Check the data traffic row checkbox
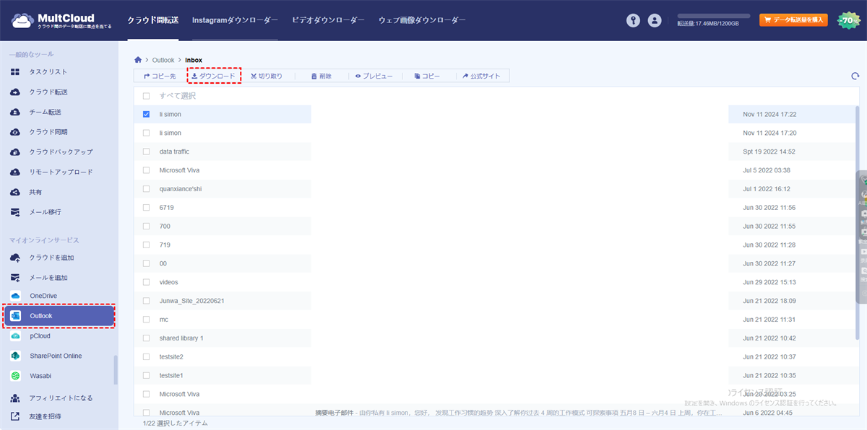The height and width of the screenshot is (430, 867). [146, 152]
